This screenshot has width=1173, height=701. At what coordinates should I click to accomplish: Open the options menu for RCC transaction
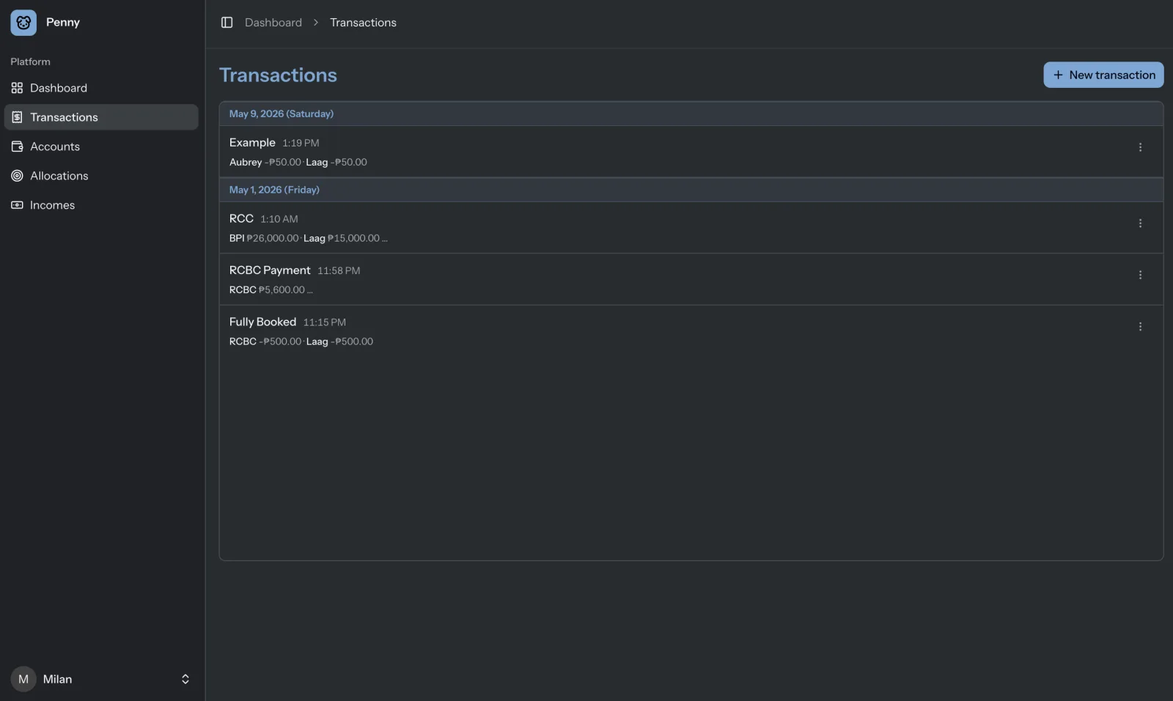[1140, 223]
